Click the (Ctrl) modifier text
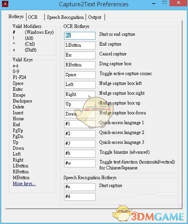The height and width of the screenshot is (224, 188). click(x=30, y=44)
